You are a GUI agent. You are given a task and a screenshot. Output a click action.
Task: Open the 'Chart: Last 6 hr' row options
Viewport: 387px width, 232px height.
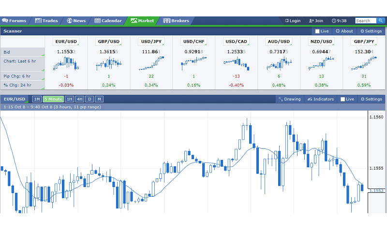coord(23,61)
